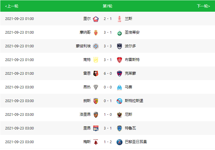Click the Strasbourg (斯特拉斯堡) crest
The height and width of the screenshot is (150, 215).
point(119,101)
